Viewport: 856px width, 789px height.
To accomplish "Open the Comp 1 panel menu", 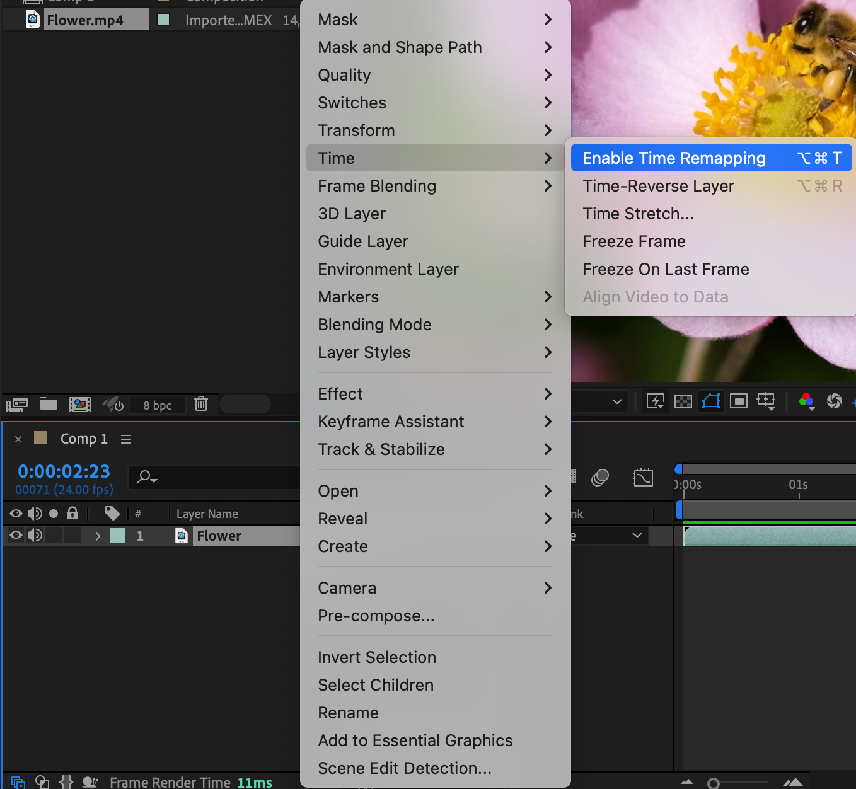I will click(x=126, y=439).
